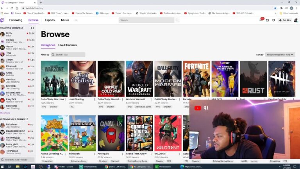300x169 pixels.
Task: Open EasyTV3 channel avatar
Action: point(2,100)
